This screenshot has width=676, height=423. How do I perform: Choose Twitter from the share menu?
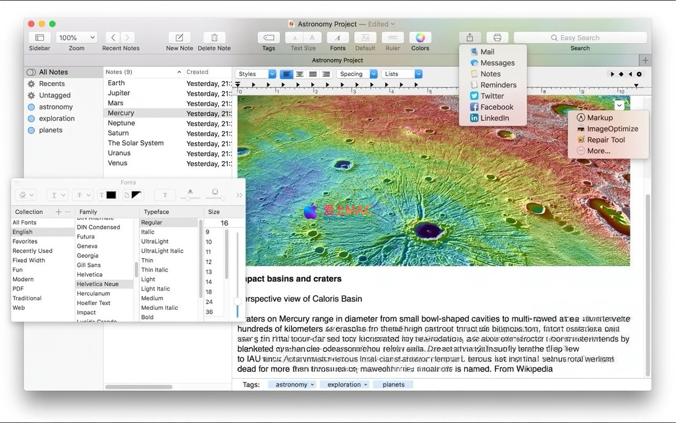pos(491,96)
